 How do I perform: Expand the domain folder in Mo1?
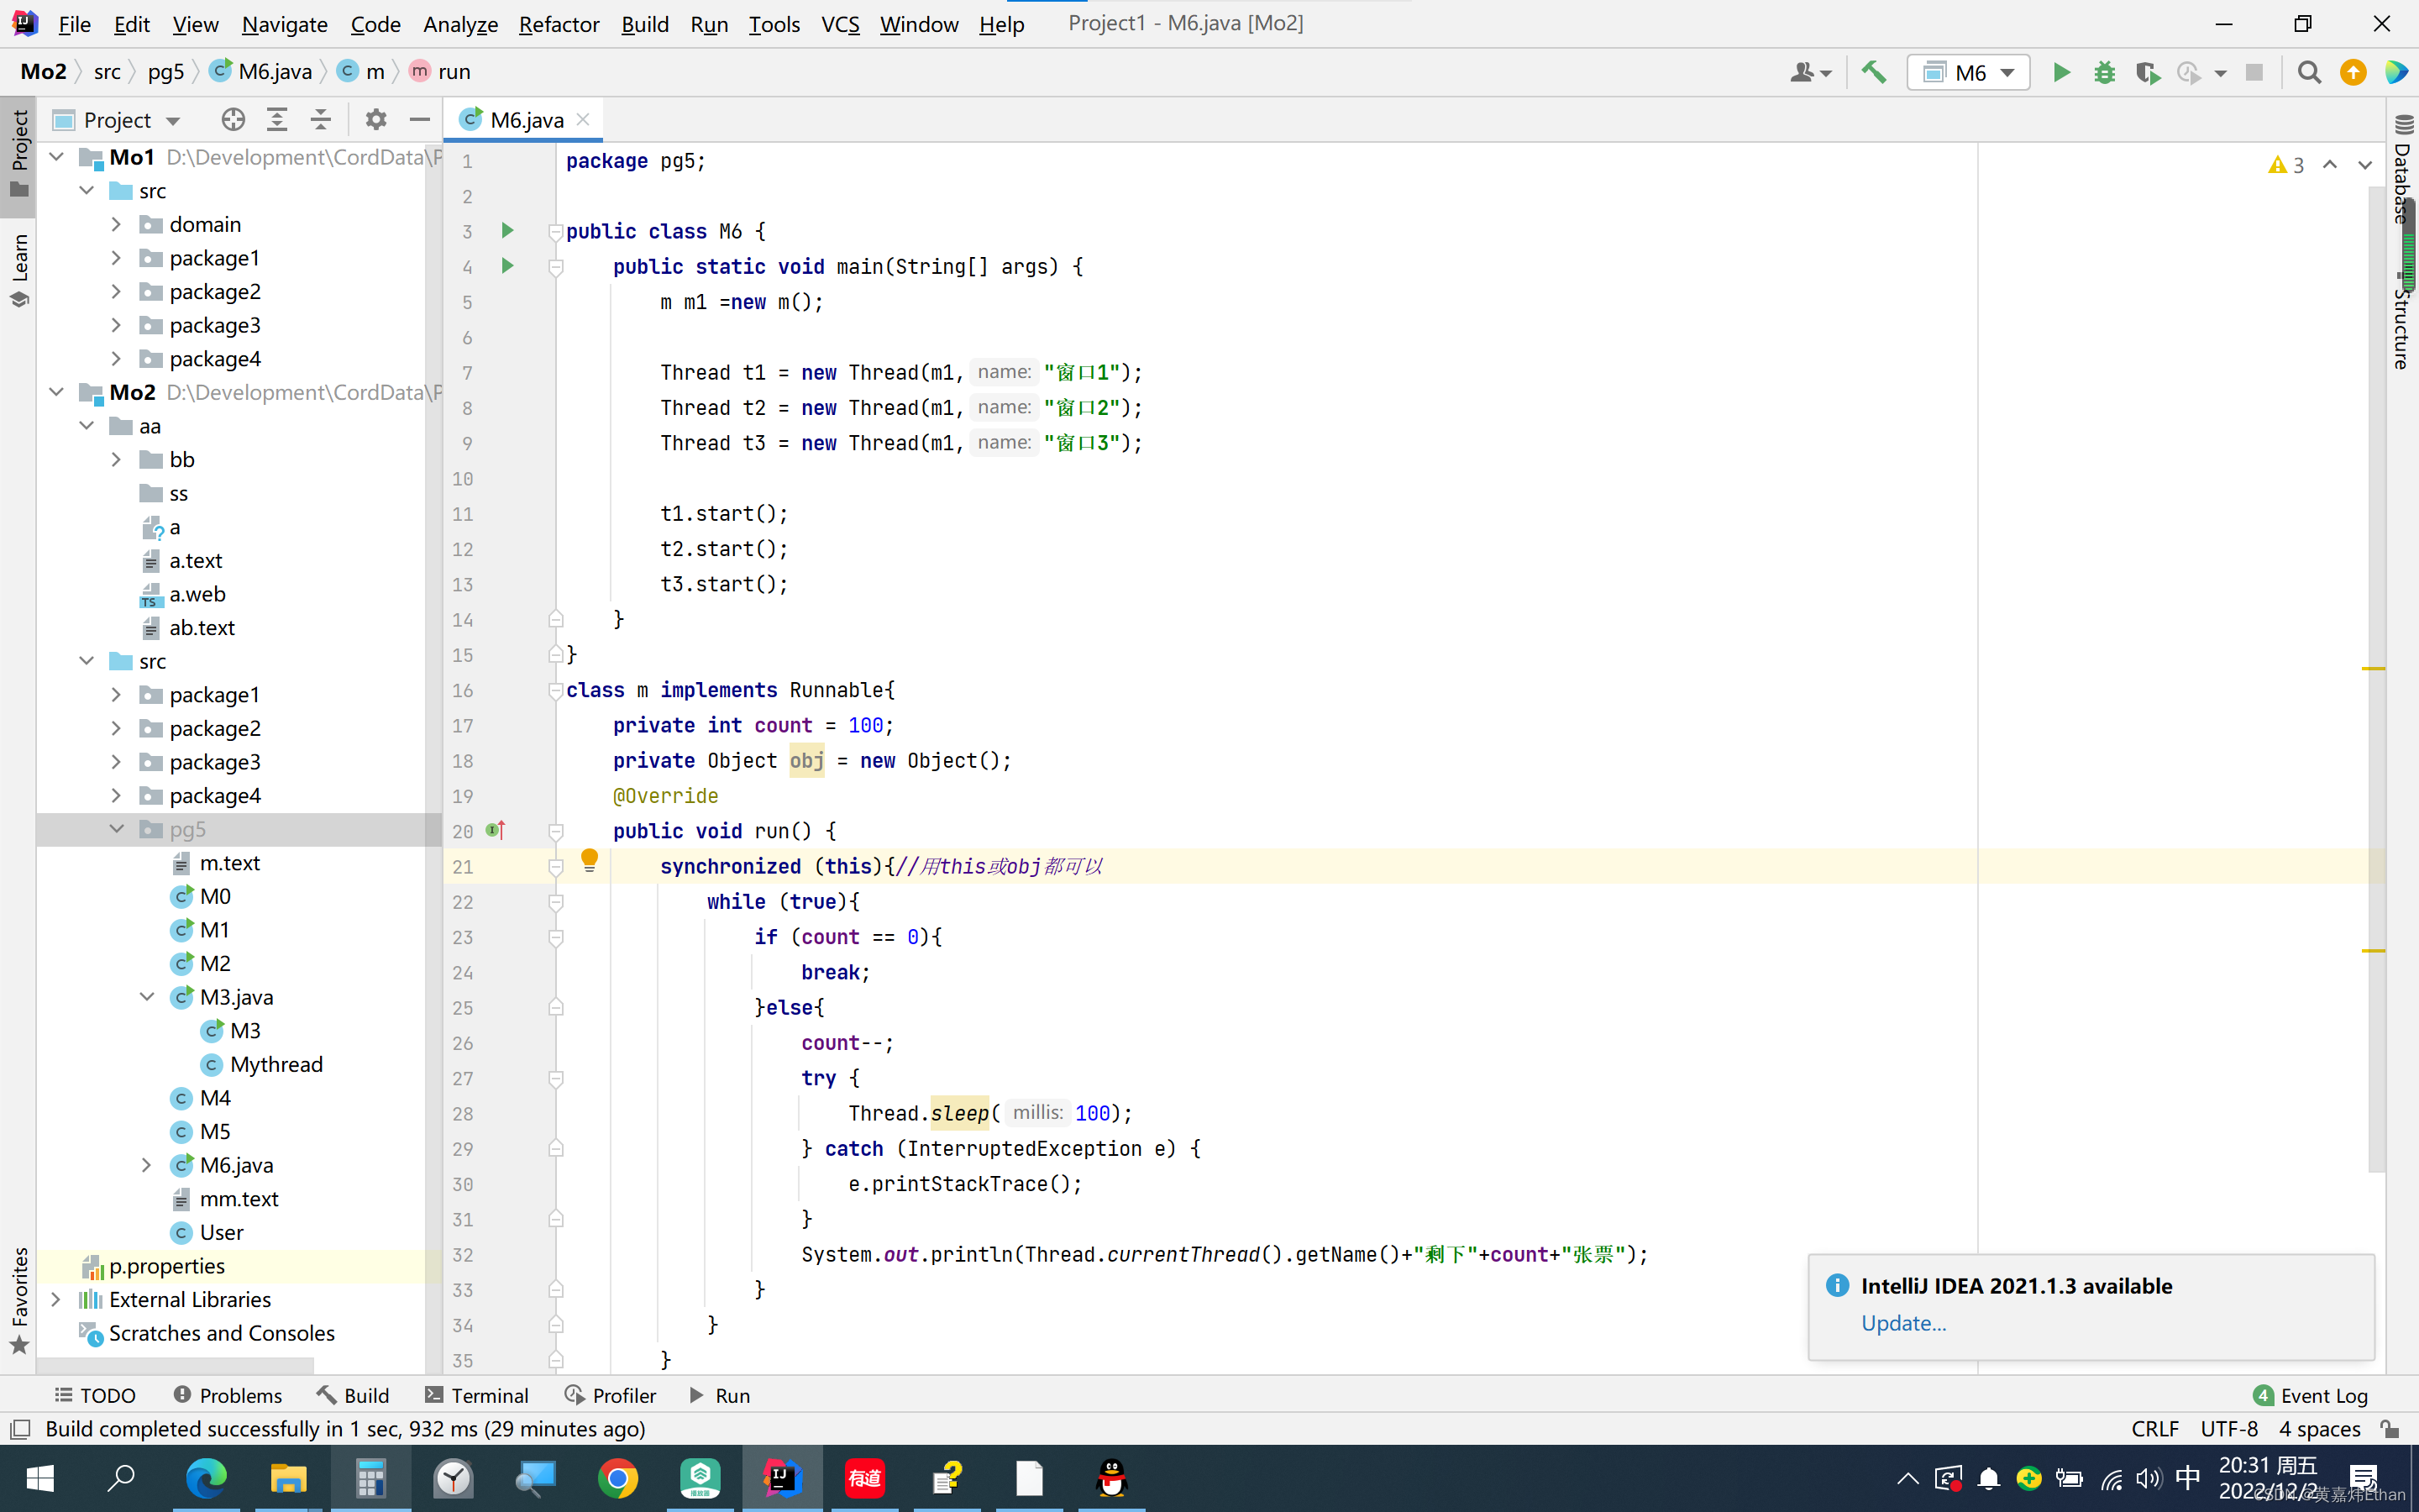(116, 224)
